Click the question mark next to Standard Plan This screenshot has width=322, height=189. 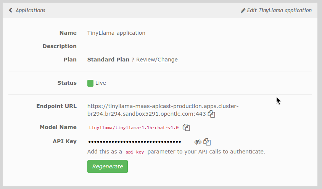click(x=133, y=60)
